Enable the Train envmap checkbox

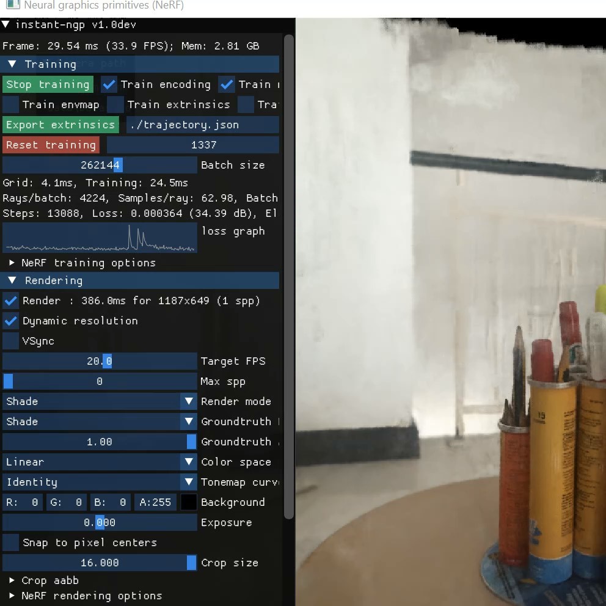(11, 104)
